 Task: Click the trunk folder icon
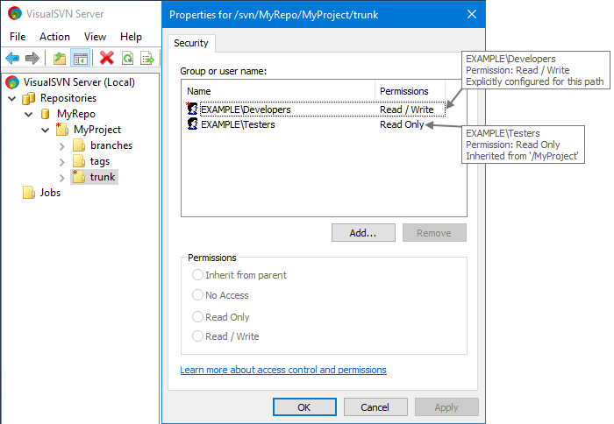[x=79, y=177]
